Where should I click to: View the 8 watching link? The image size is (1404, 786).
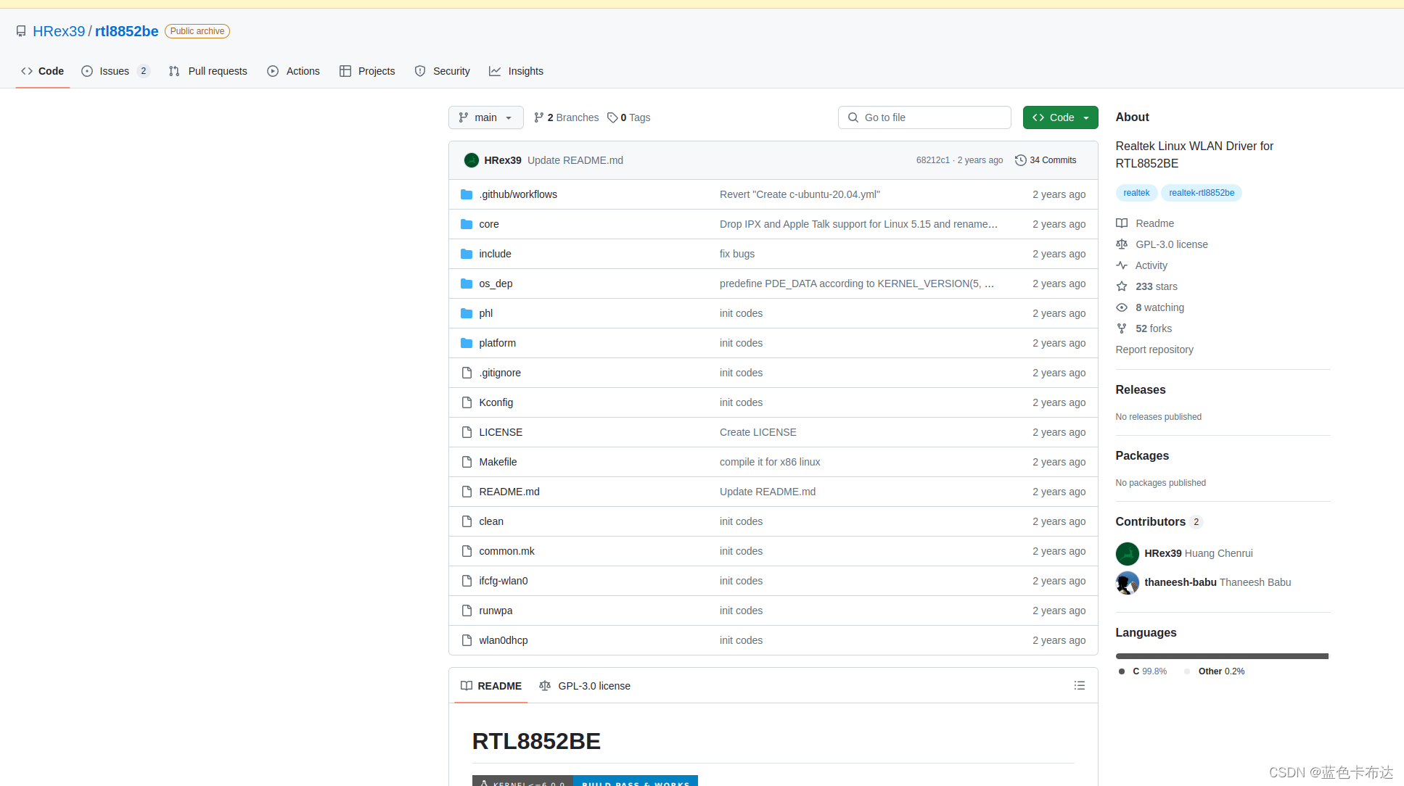1150,307
